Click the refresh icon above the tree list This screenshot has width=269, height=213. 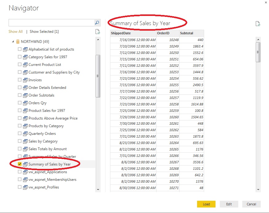pyautogui.click(x=97, y=32)
